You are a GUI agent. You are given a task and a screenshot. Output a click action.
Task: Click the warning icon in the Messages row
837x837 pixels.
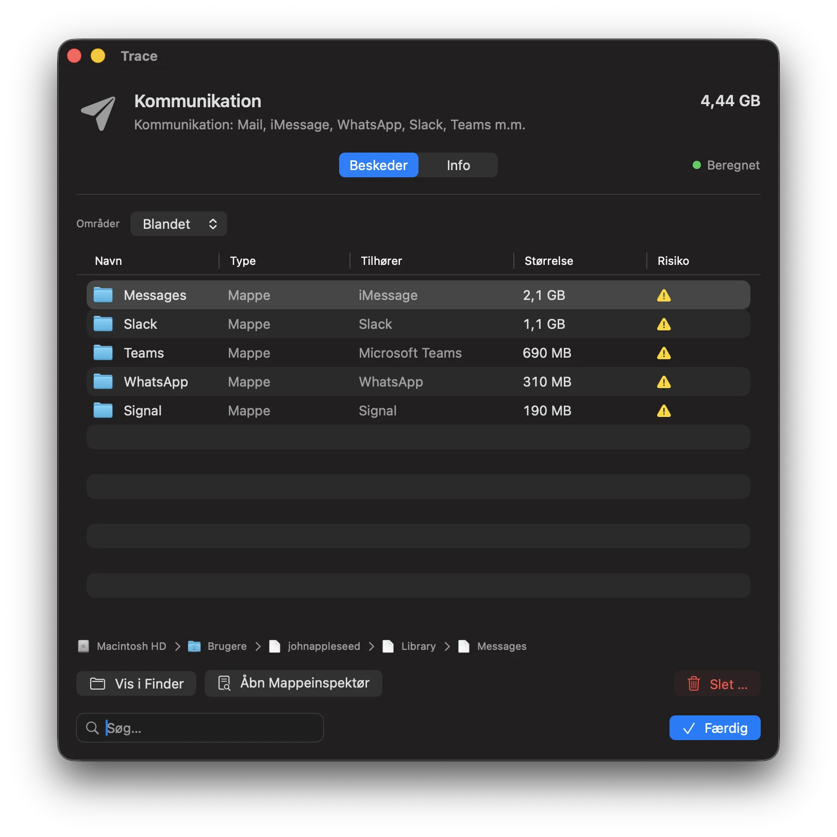click(664, 295)
